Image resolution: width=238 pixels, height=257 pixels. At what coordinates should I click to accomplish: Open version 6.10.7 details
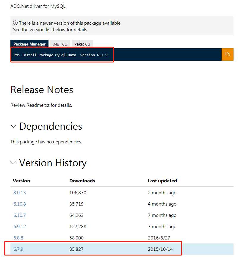(x=20, y=215)
